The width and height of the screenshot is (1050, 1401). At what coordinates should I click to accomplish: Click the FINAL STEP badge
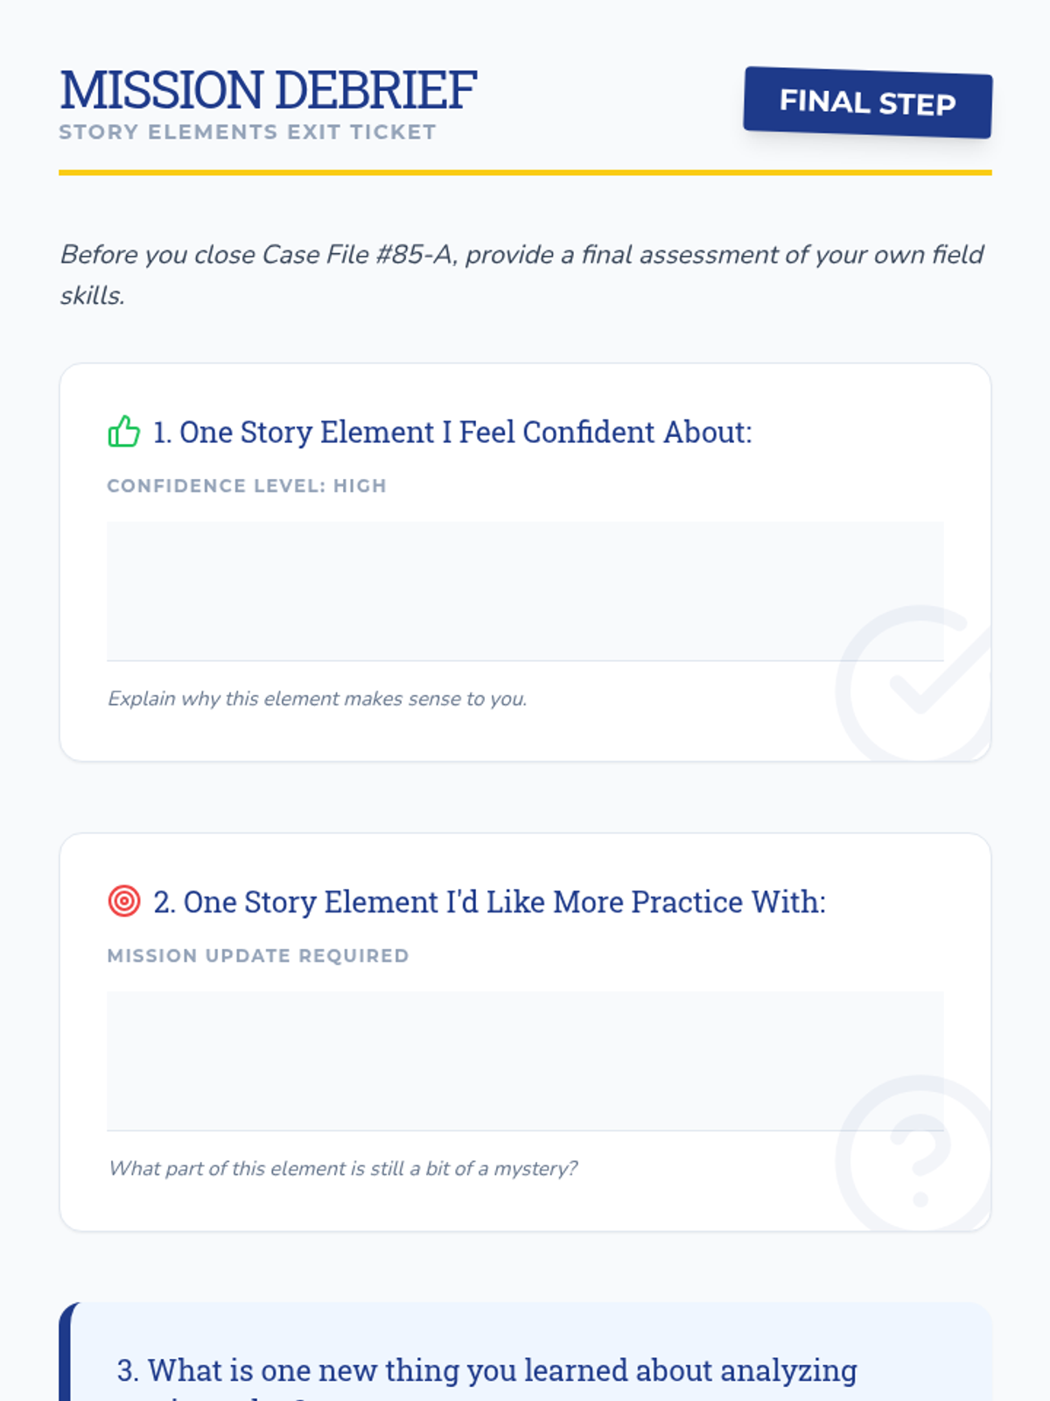[867, 102]
